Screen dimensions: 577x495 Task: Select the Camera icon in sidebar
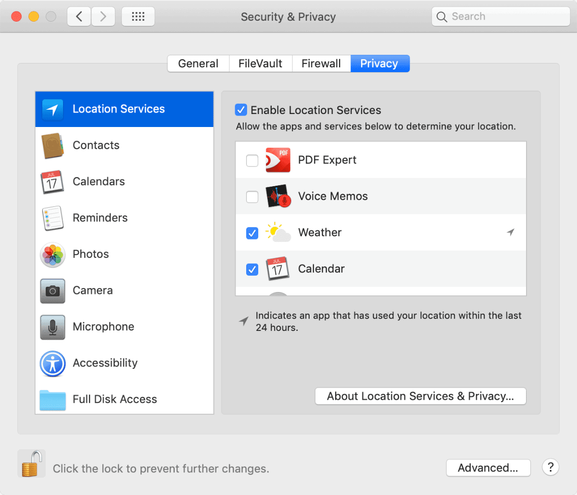click(x=52, y=291)
